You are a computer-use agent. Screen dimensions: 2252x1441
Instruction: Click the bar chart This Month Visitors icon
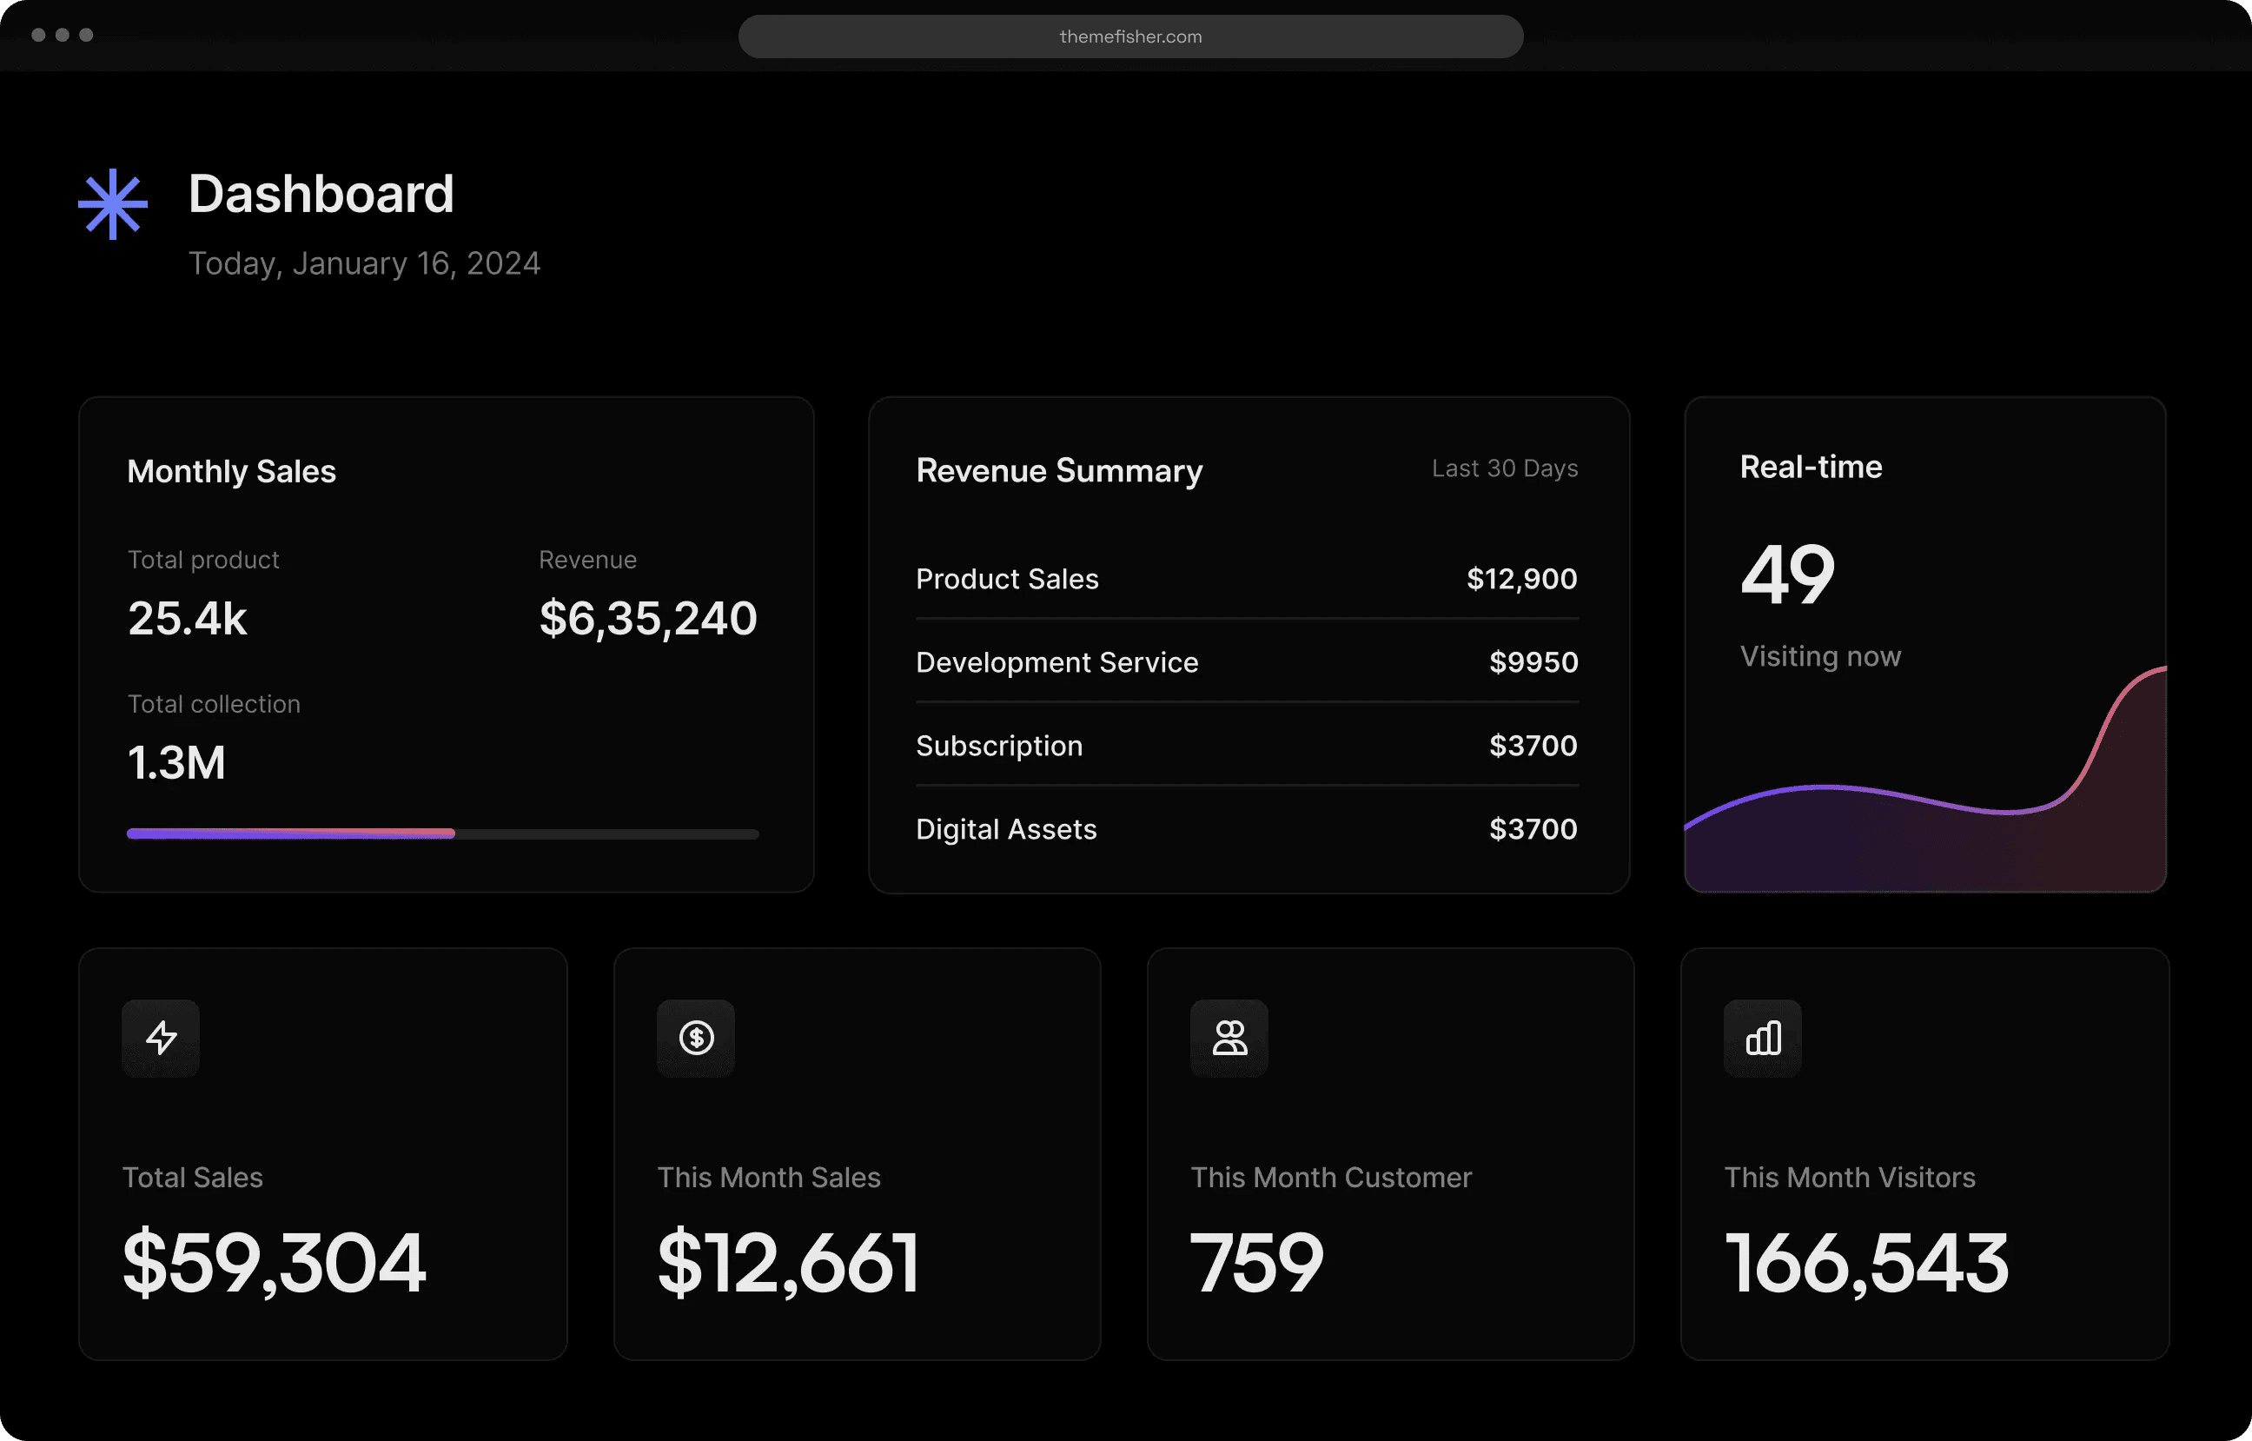coord(1763,1038)
